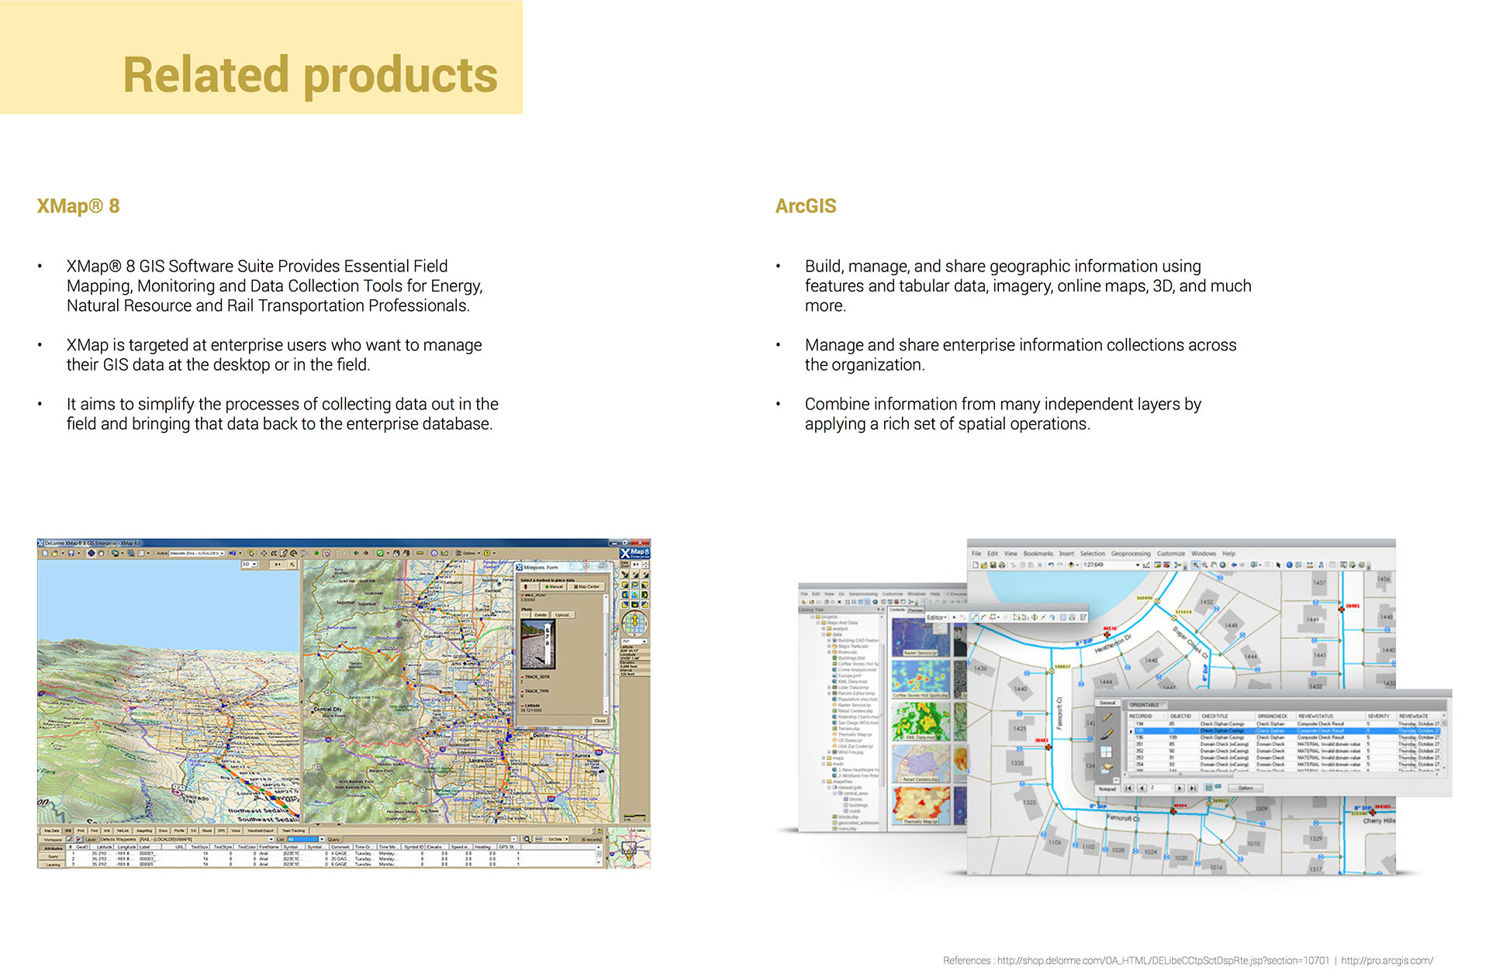Click the Manual button in Mileposts Form
The image size is (1489, 977).
(553, 587)
